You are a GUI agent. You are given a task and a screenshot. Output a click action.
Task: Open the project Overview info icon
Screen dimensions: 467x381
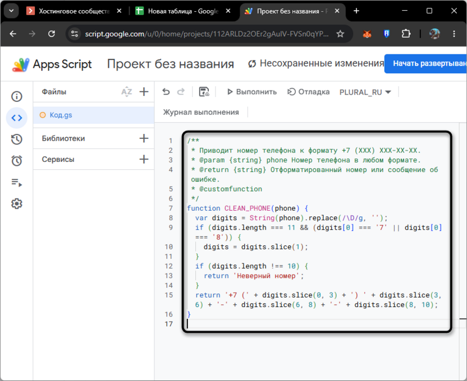coord(17,96)
